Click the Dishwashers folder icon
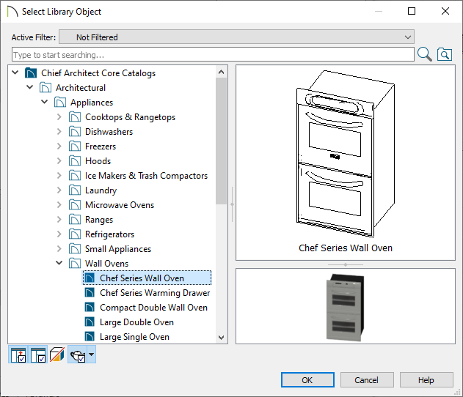463x397 pixels. coord(75,131)
